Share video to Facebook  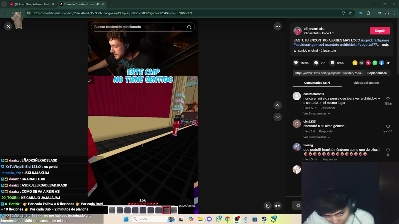pos(382,63)
